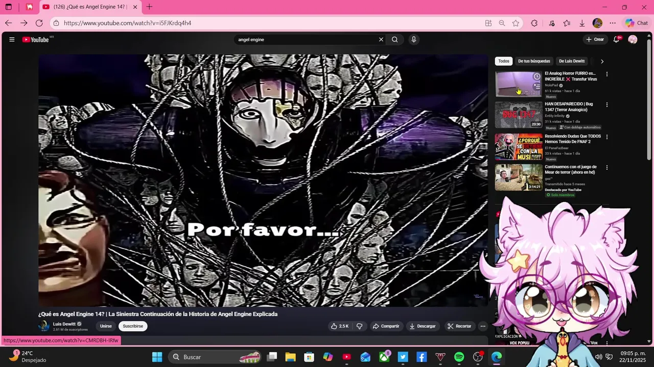Screen dimensions: 654x367
Task: Click the video player frame
Action: (x=263, y=180)
